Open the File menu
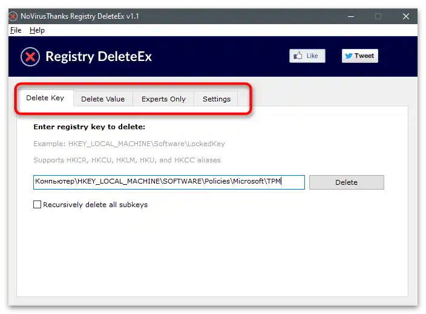The height and width of the screenshot is (314, 426). point(16,30)
